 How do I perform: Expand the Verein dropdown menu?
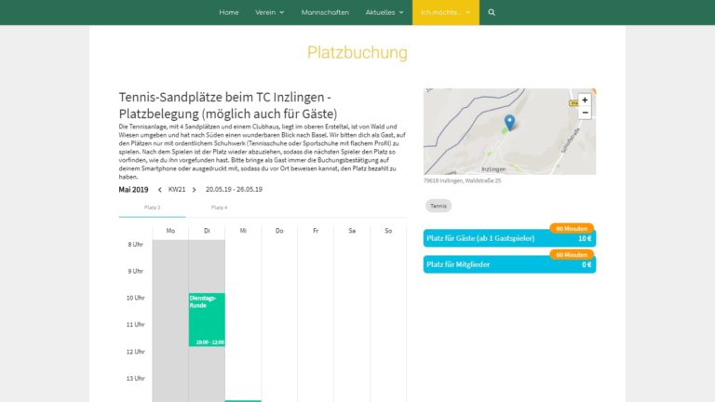(269, 12)
